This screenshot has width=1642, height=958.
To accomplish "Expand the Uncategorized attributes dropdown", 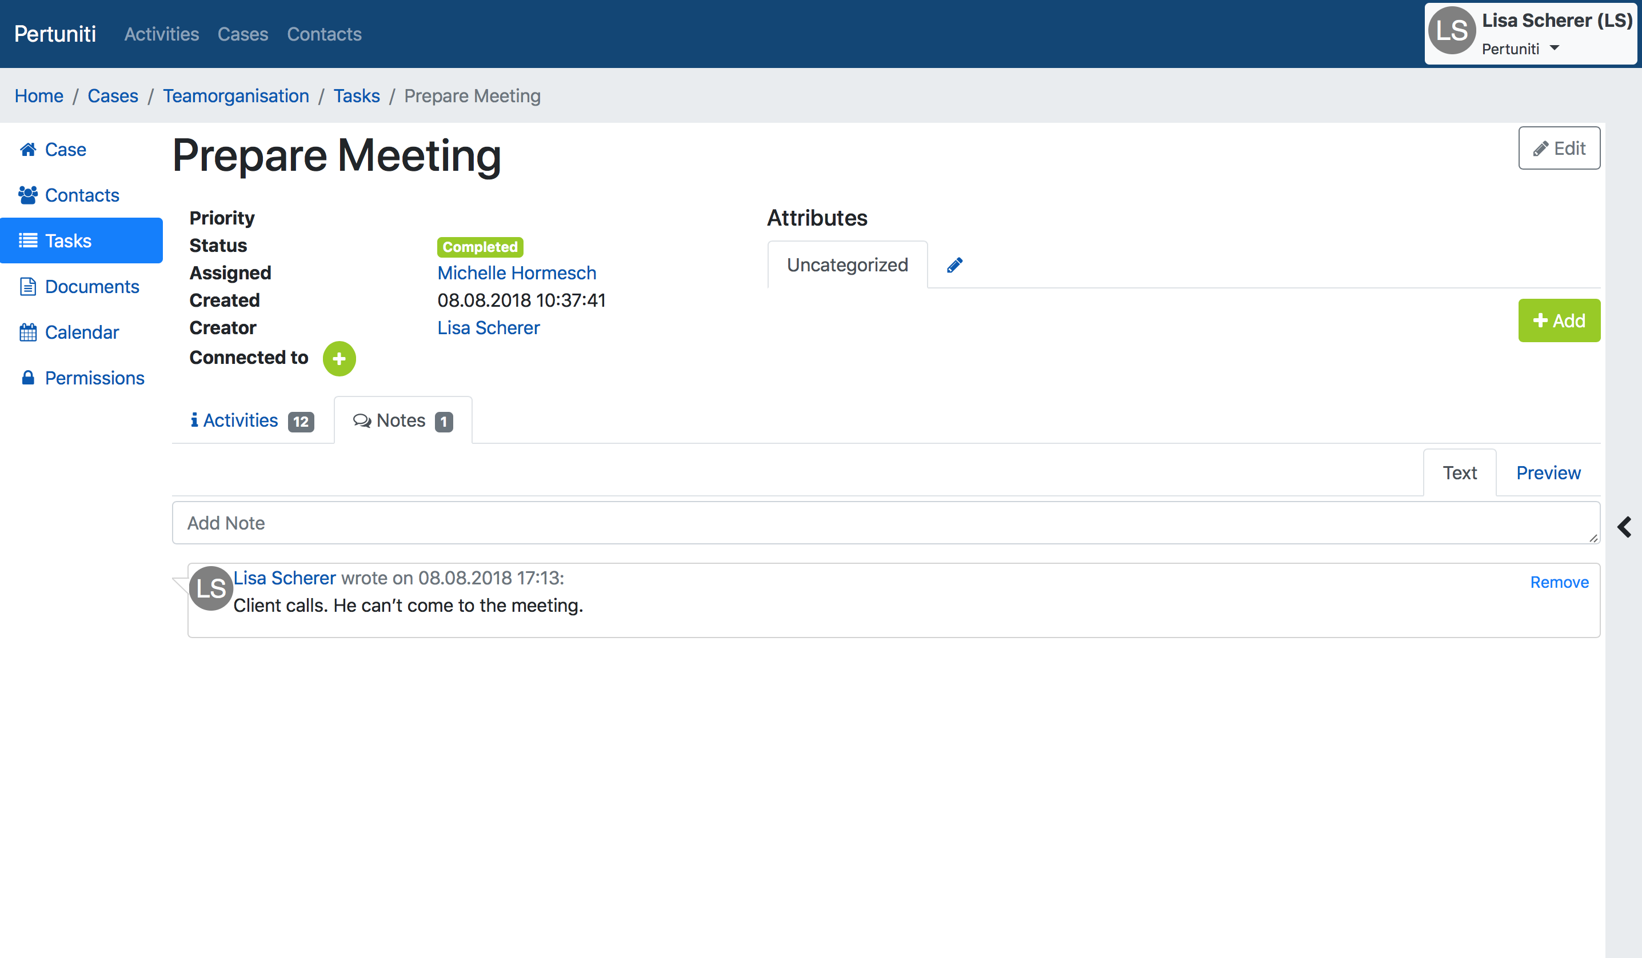I will [x=846, y=264].
